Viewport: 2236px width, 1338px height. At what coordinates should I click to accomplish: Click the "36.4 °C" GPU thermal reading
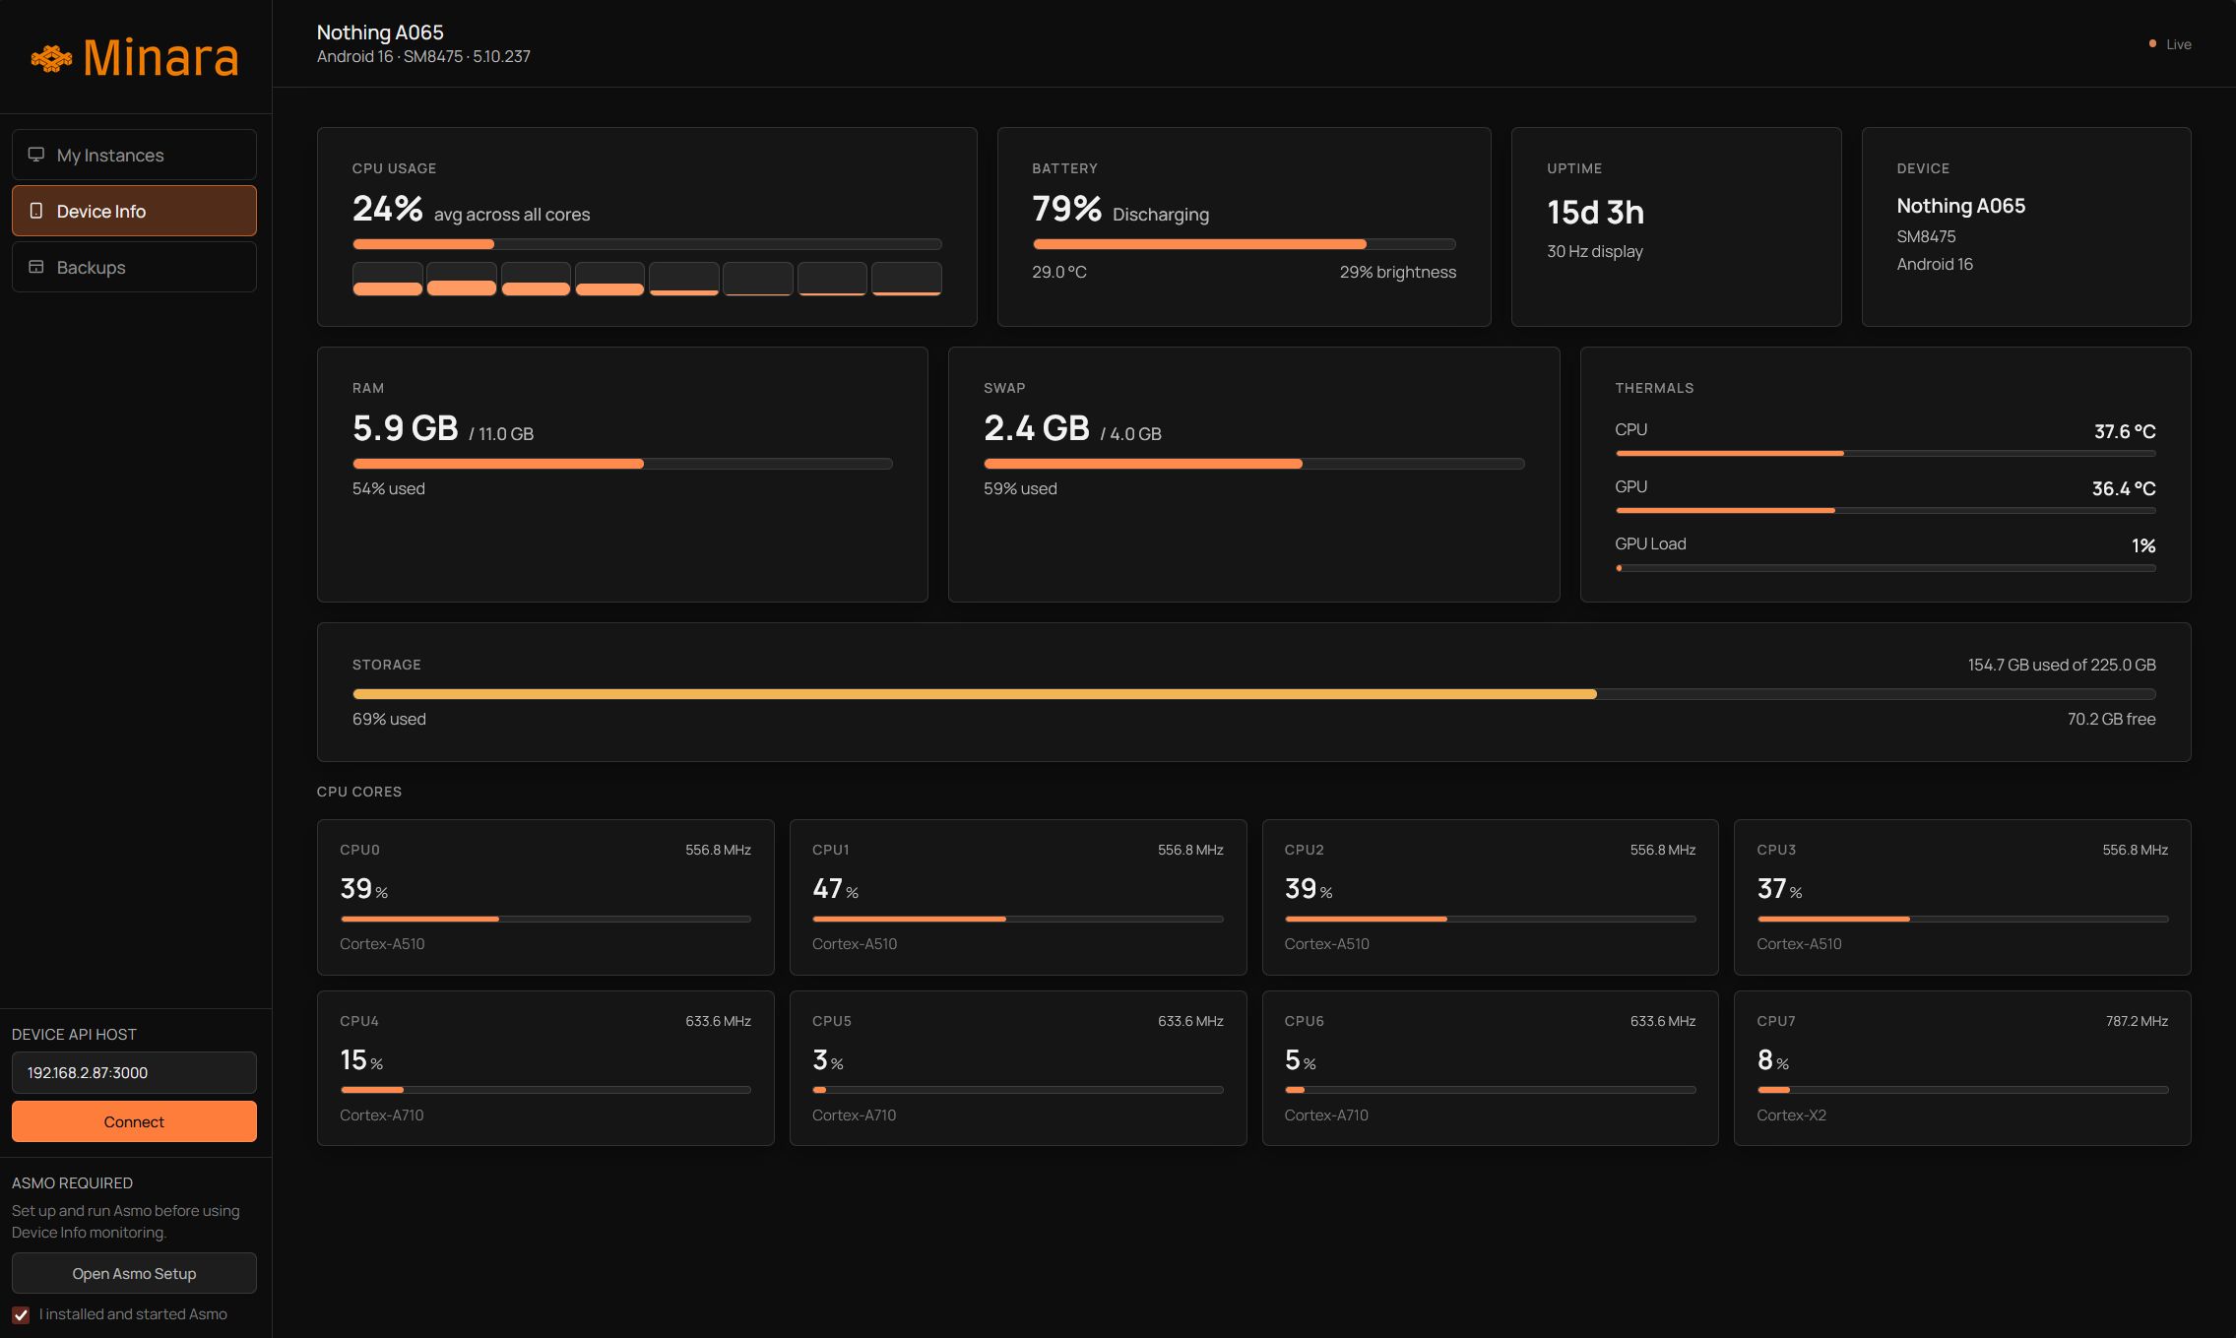point(2124,488)
